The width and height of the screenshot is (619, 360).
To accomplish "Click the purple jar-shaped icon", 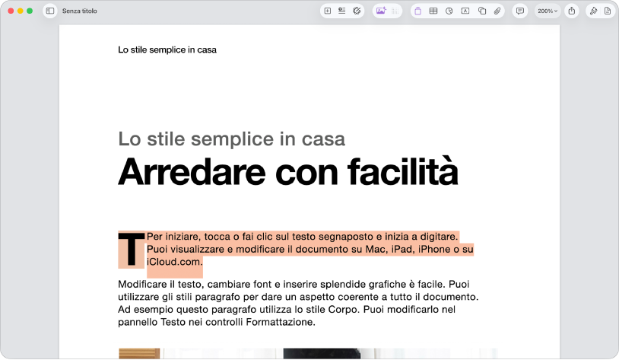I will pyautogui.click(x=417, y=11).
